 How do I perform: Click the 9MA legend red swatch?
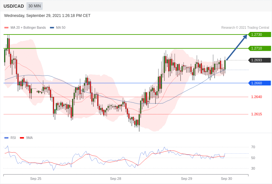tap(22, 138)
